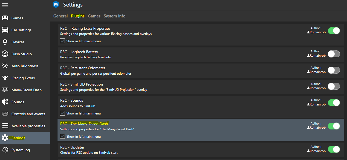Open System log in the sidebar

click(x=25, y=150)
